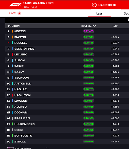Switch to the Laps tab
Image resolution: width=129 pixels, height=149 pixels.
click(x=100, y=13)
